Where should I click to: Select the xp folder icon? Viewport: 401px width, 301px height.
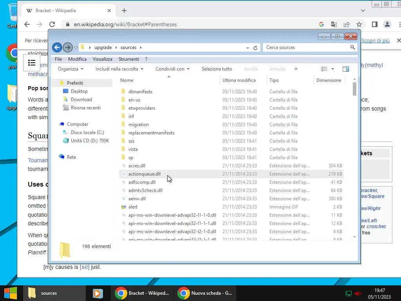click(x=123, y=157)
